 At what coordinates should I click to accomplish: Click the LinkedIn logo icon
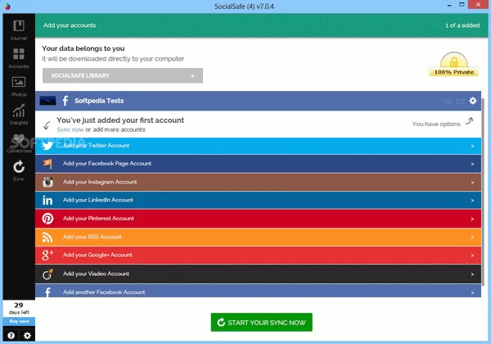coord(47,200)
